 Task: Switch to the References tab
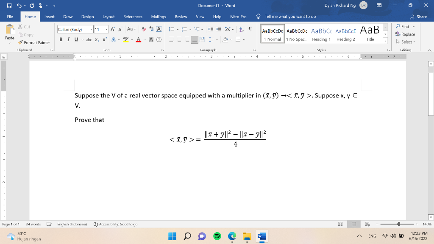pyautogui.click(x=134, y=17)
